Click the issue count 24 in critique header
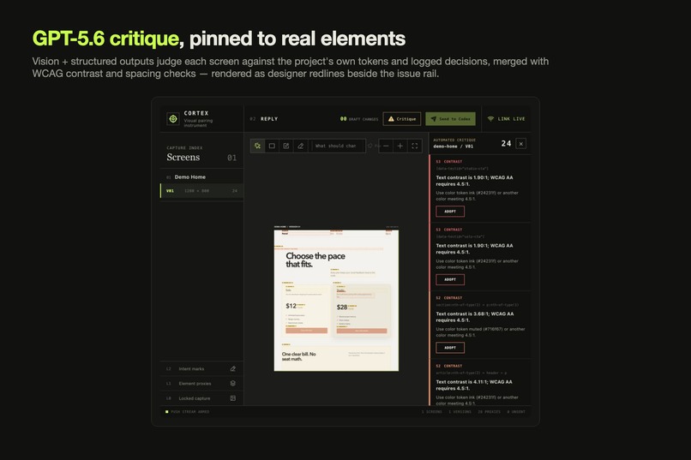 pyautogui.click(x=506, y=144)
